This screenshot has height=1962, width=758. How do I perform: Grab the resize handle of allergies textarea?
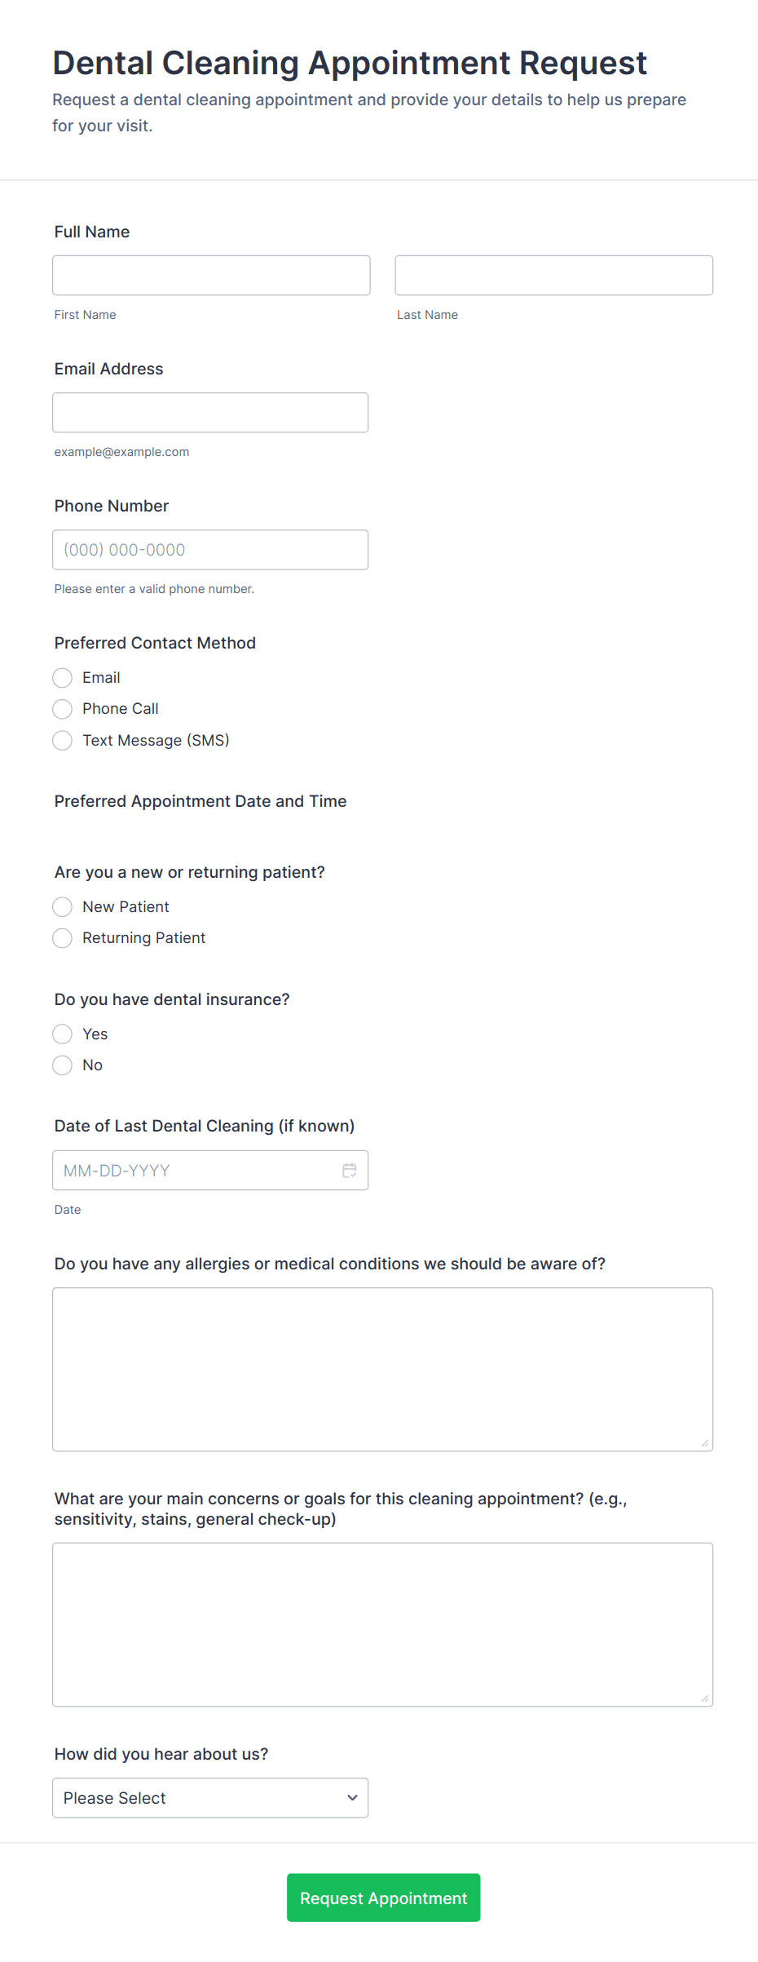[705, 1443]
